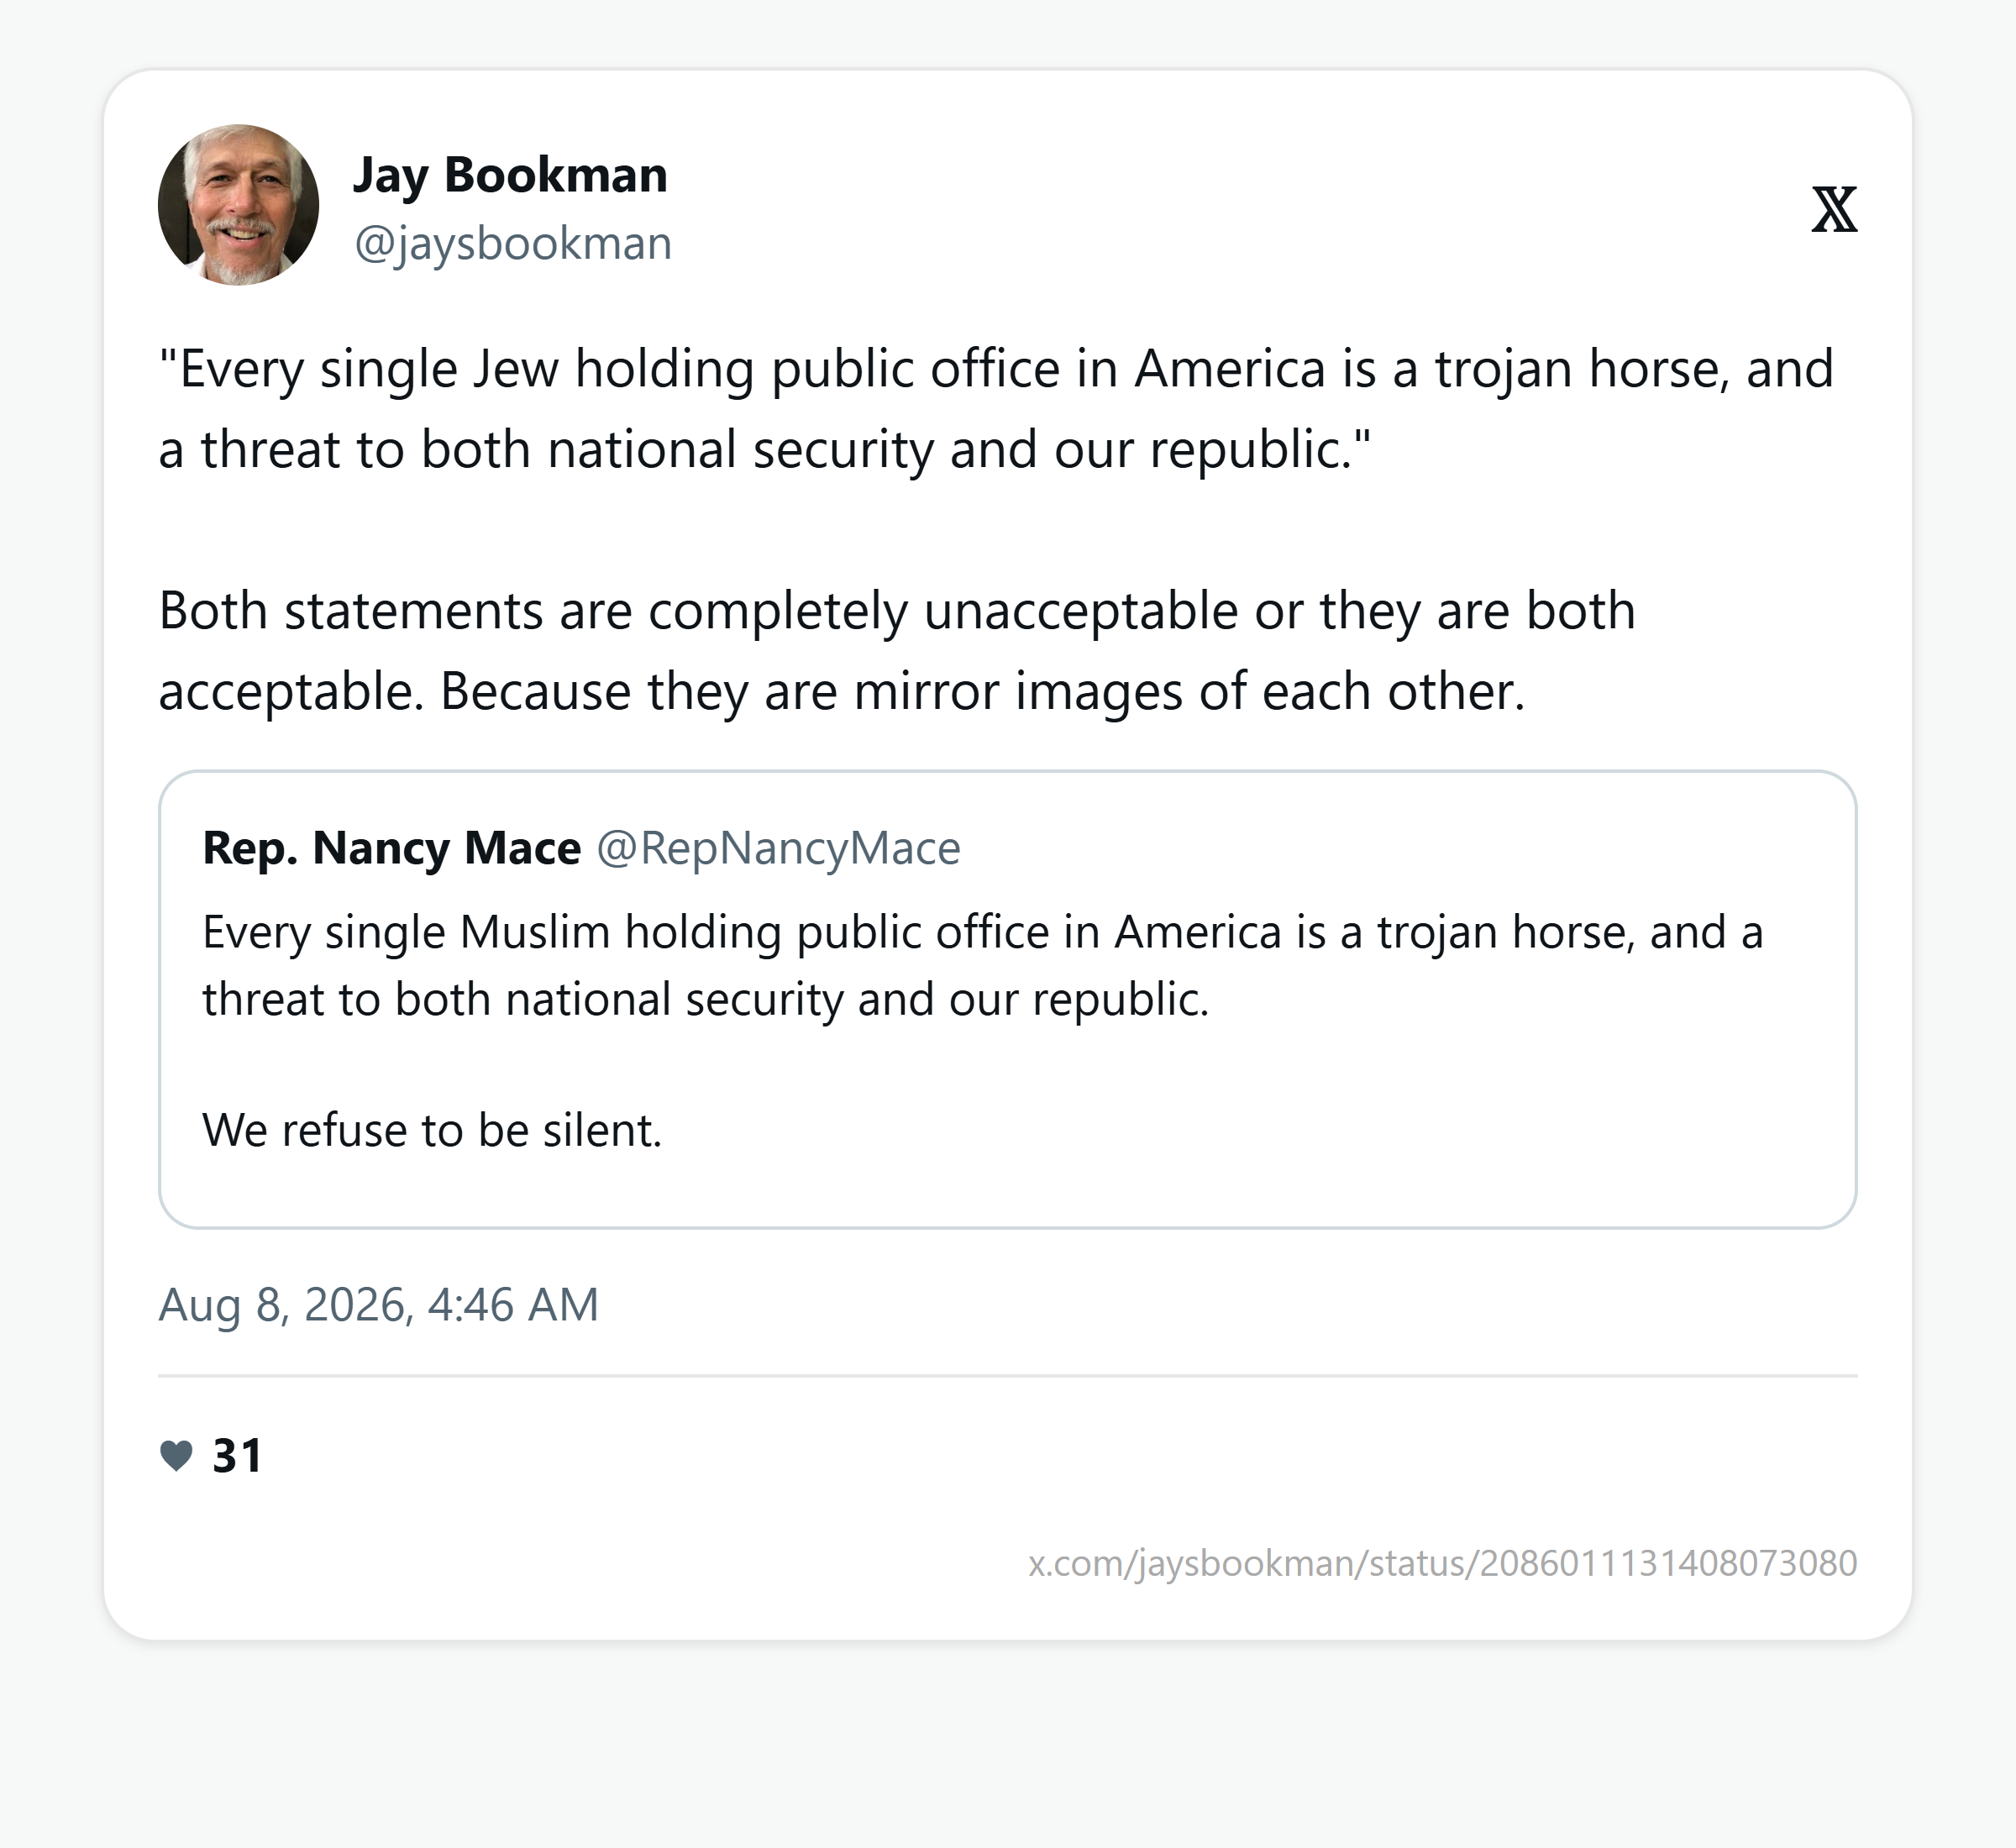Visit the @RepNancyMace handle
2016x1848 pixels.
pyautogui.click(x=778, y=848)
